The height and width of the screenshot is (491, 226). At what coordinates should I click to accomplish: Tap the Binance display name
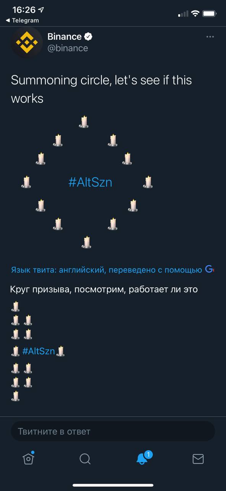(64, 37)
